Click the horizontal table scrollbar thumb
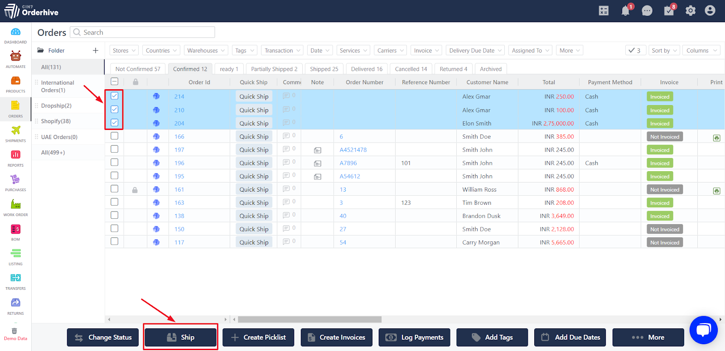 [310, 319]
